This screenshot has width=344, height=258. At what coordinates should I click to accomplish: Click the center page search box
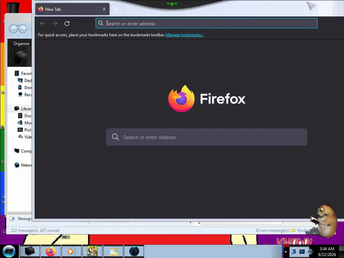coord(207,137)
